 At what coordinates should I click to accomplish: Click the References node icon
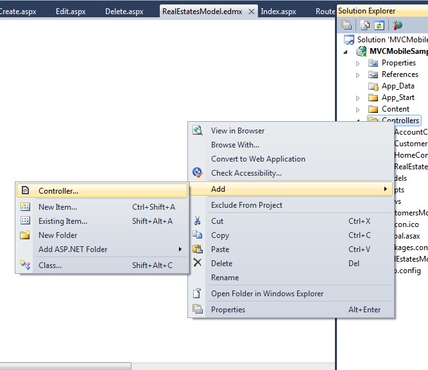[373, 74]
